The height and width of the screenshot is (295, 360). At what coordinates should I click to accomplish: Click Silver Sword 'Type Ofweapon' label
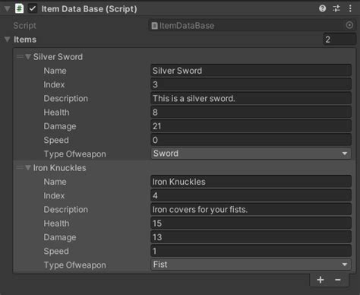(x=75, y=154)
